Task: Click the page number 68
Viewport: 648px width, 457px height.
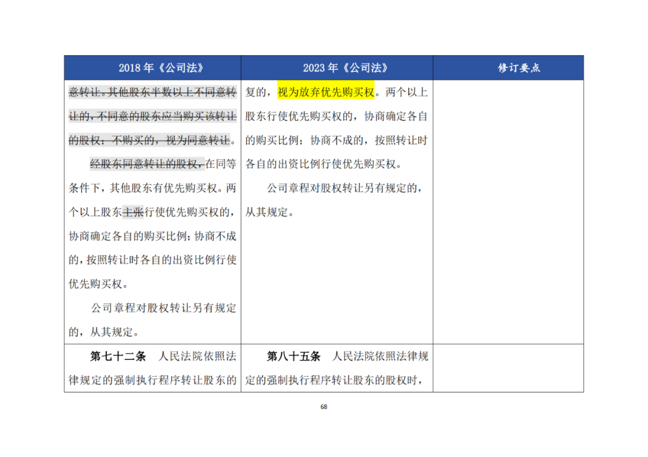Action: point(324,407)
